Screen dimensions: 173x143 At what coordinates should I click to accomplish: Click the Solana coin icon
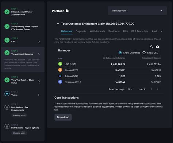[60, 76]
